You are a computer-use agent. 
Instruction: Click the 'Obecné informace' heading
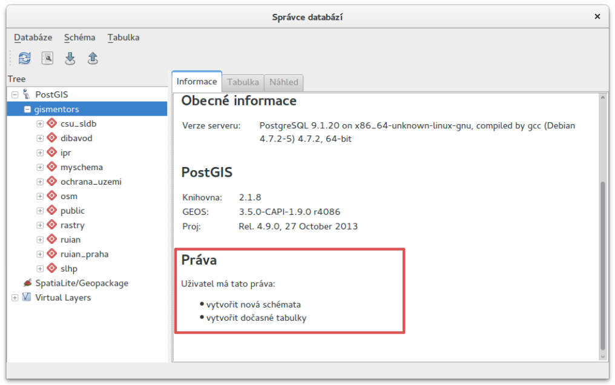click(239, 100)
